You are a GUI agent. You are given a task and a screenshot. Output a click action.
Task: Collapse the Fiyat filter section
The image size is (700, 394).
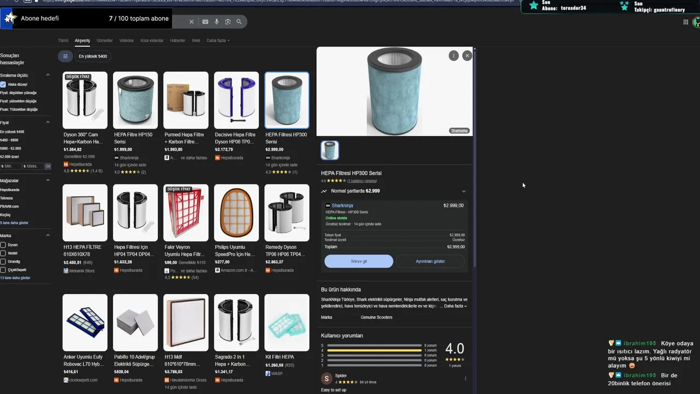48,123
